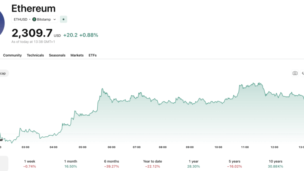Select the Markets tab

coord(77,55)
